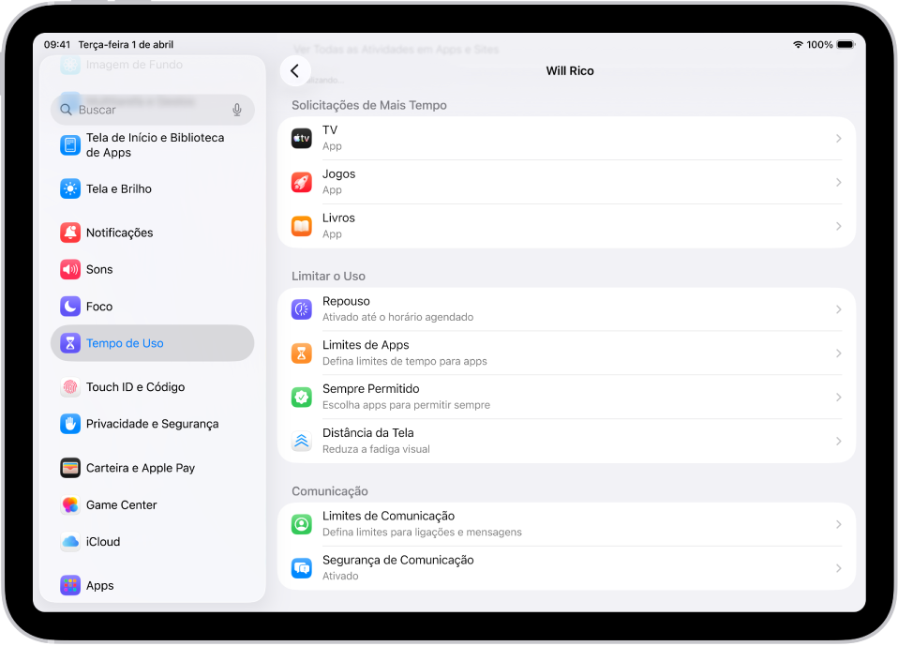Click 'Defina limites para ligações e mensagens'
Screen dimensions: 898x646
(x=422, y=532)
